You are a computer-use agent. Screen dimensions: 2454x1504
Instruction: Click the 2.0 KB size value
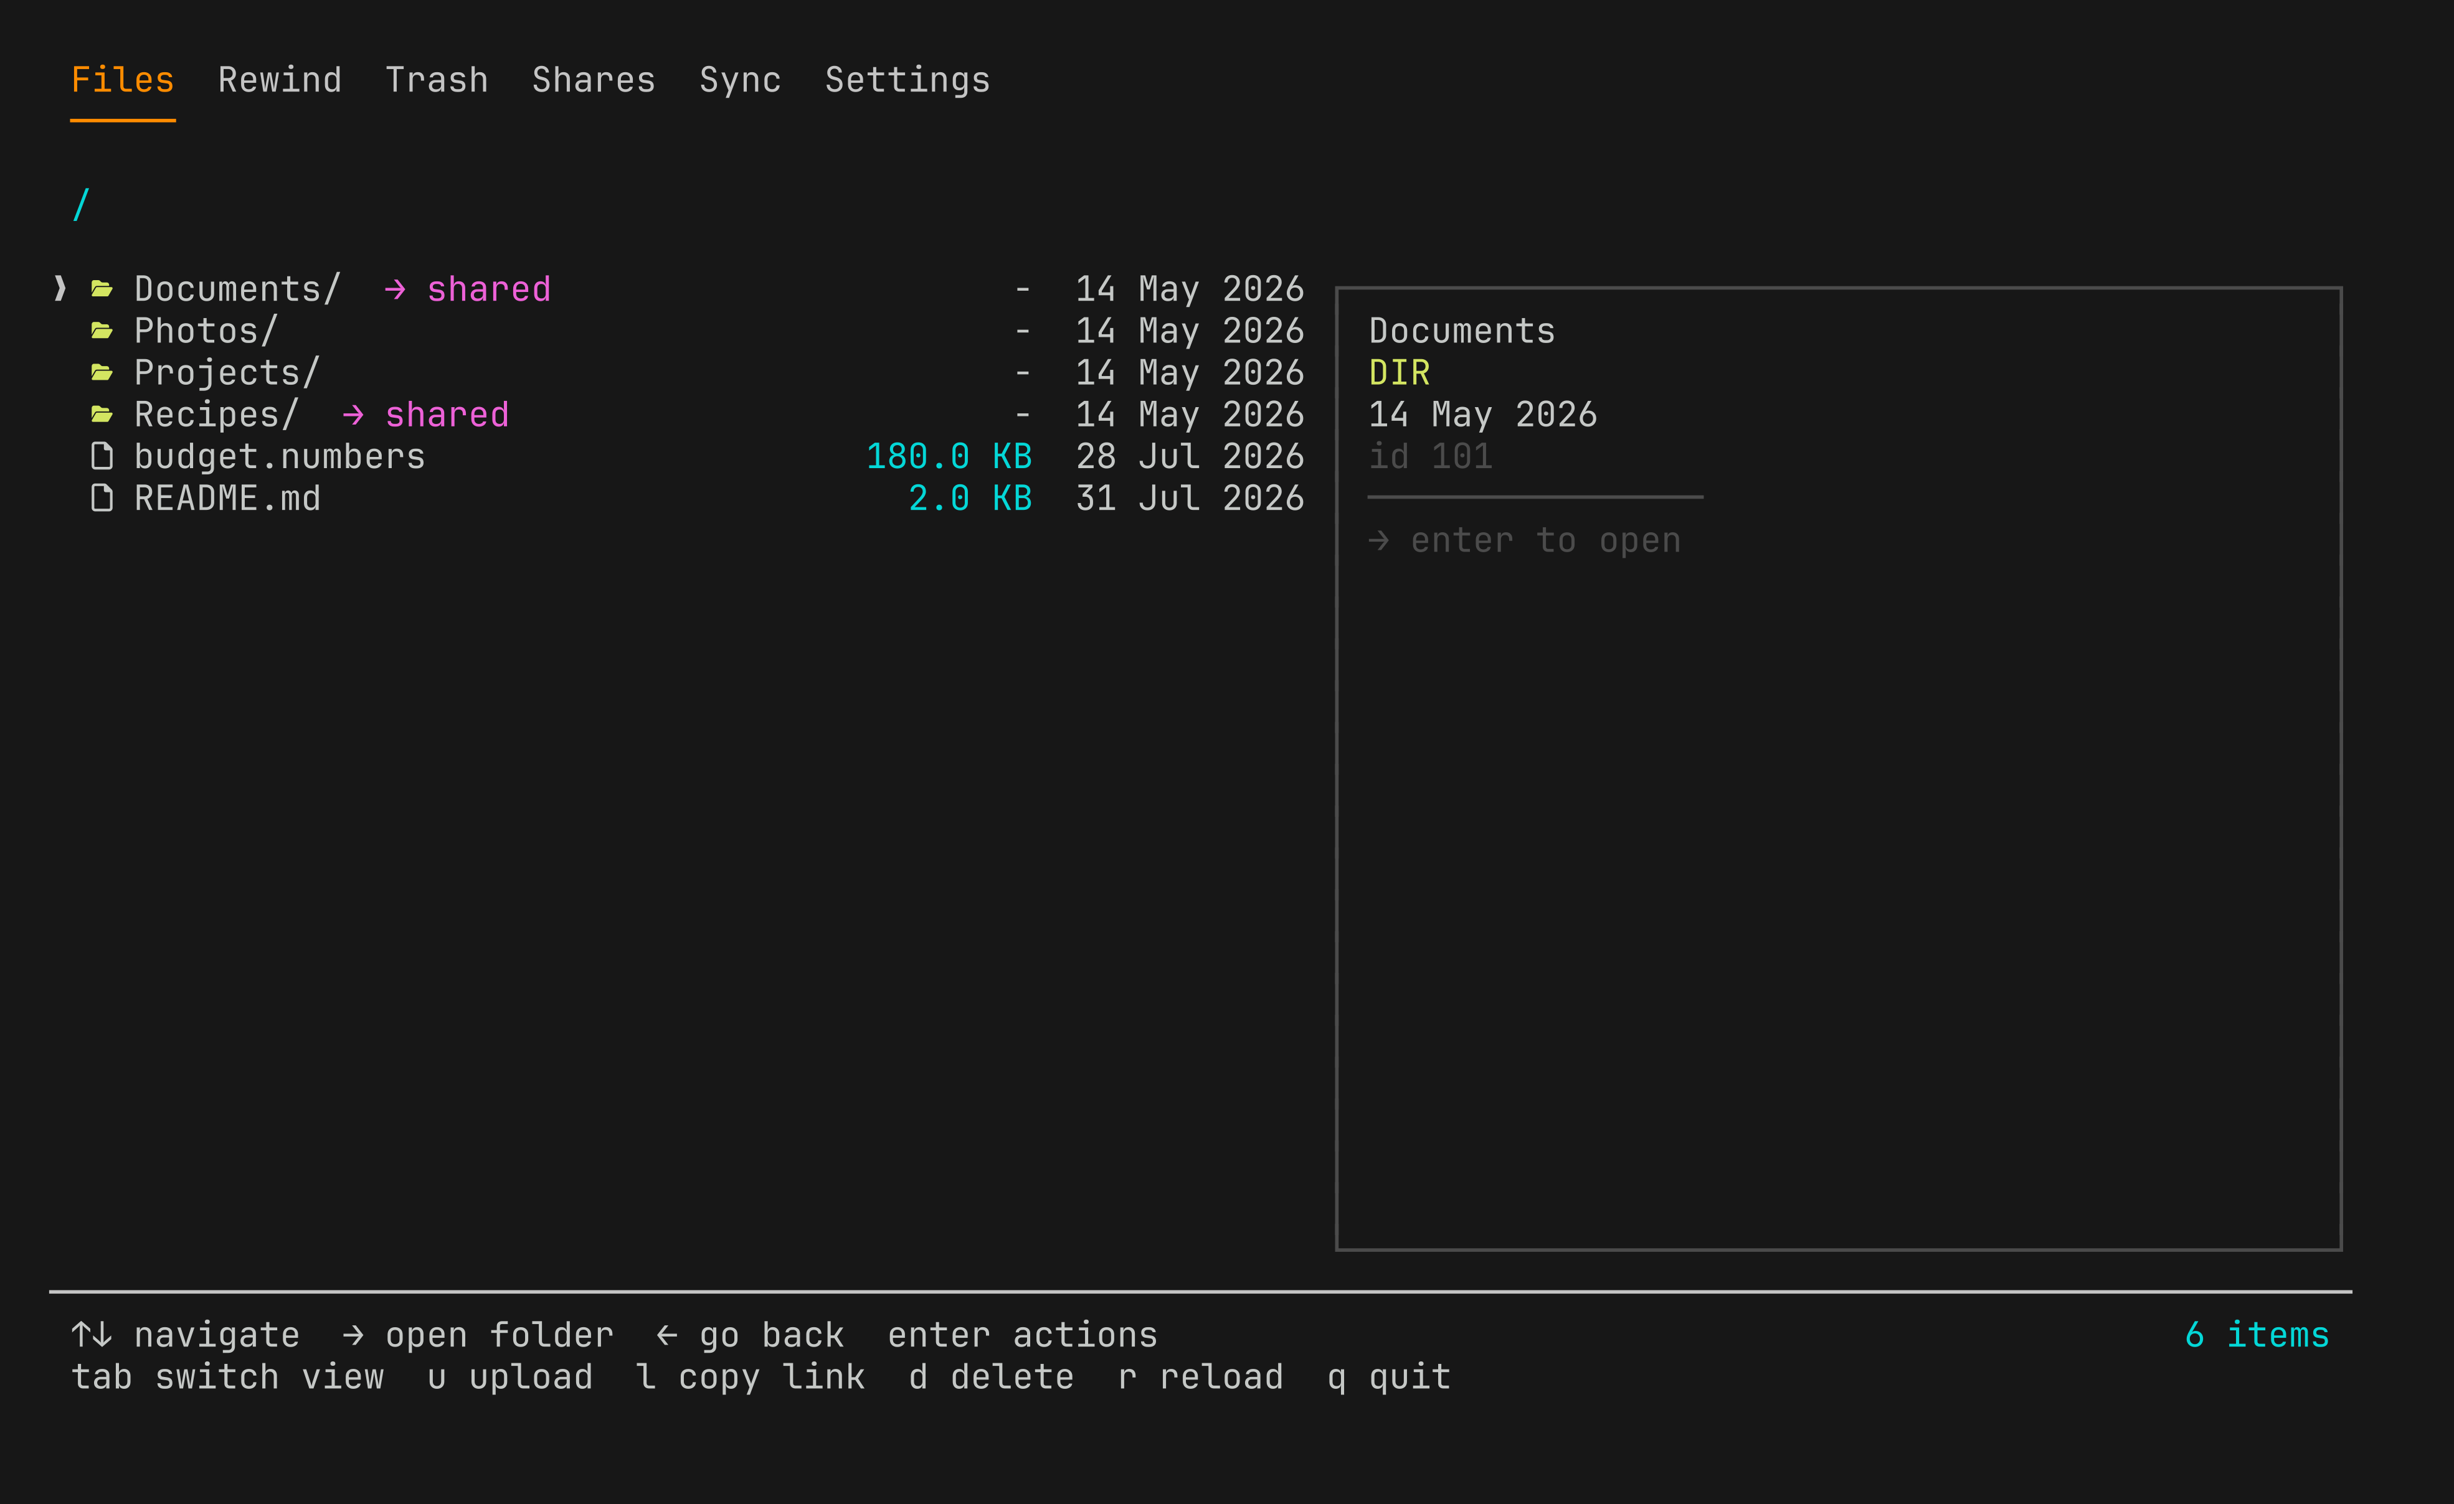[x=970, y=497]
